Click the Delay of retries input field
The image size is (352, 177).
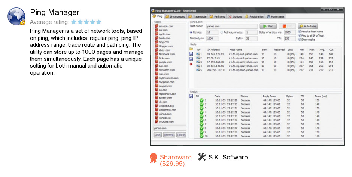coord(290,32)
